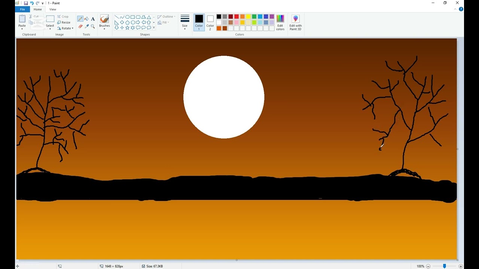
Task: Pick the custom dark brown color swatch
Action: coord(225,28)
